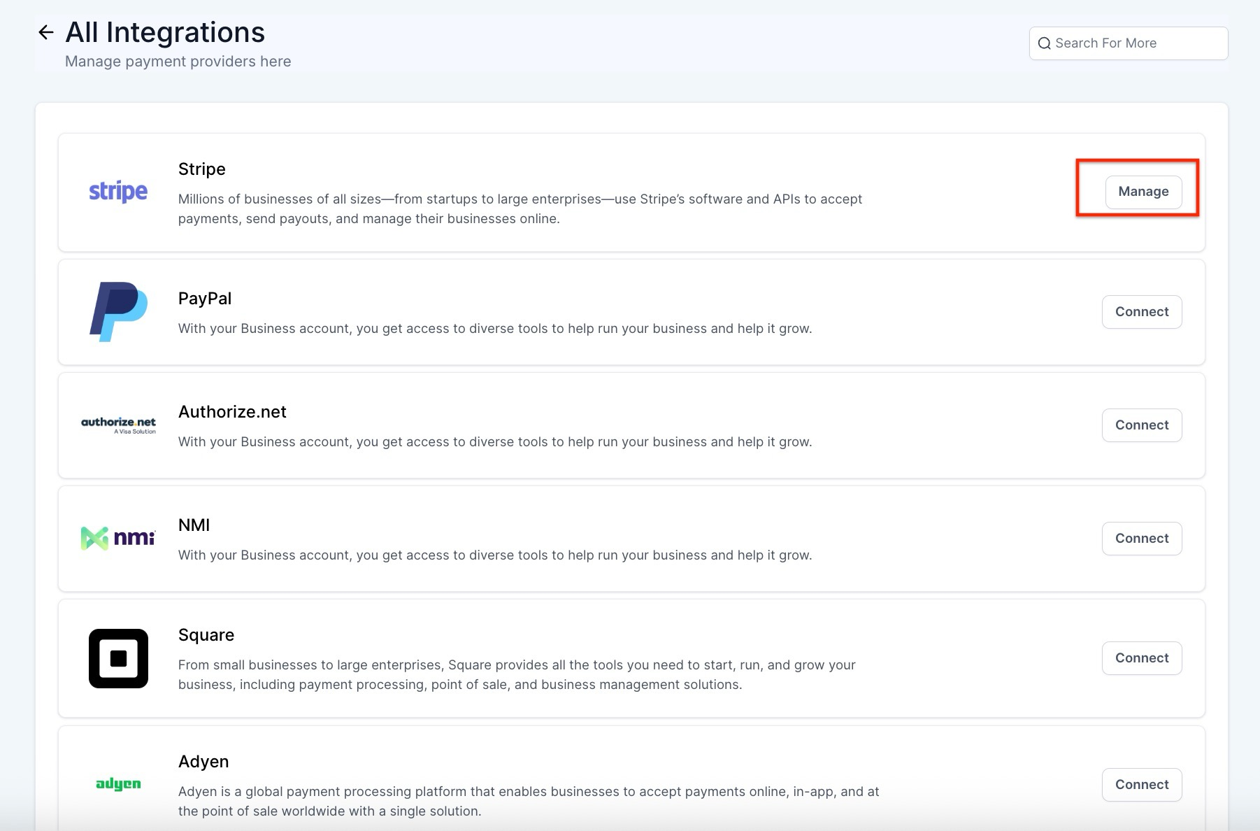Viewport: 1260px width, 831px height.
Task: Click the Square provider heading
Action: pos(206,635)
